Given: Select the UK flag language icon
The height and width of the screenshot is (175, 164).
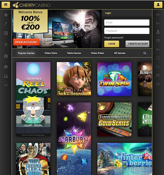Looking at the screenshot, I should [x=6, y=85].
